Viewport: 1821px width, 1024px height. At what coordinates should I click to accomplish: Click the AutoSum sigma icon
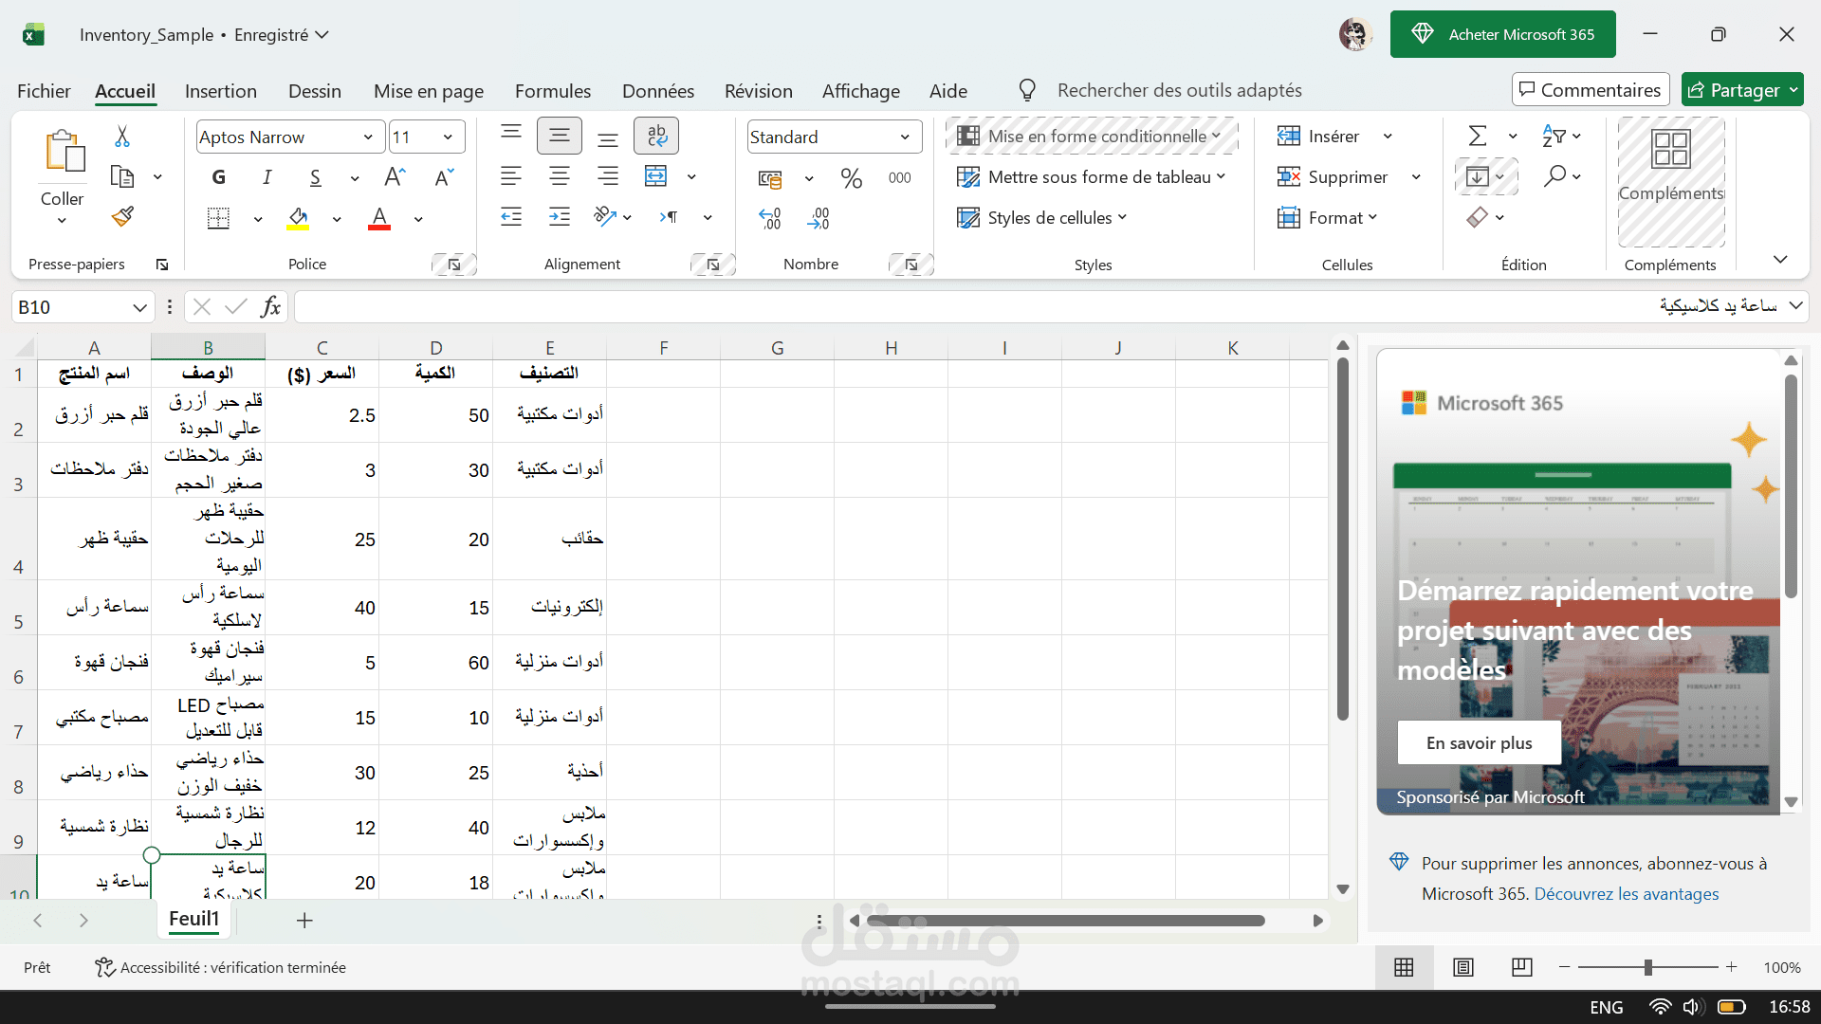[1477, 137]
